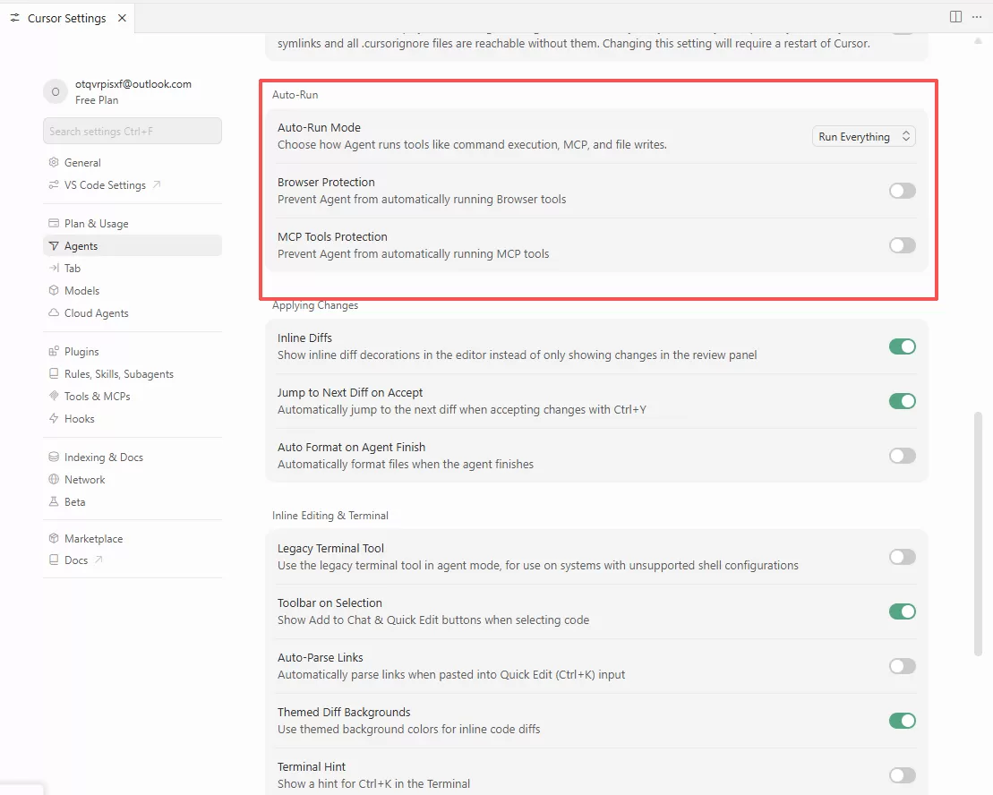Click the scroll up arrow on the scrollbar
Viewport: 993px width, 795px height.
pyautogui.click(x=978, y=40)
